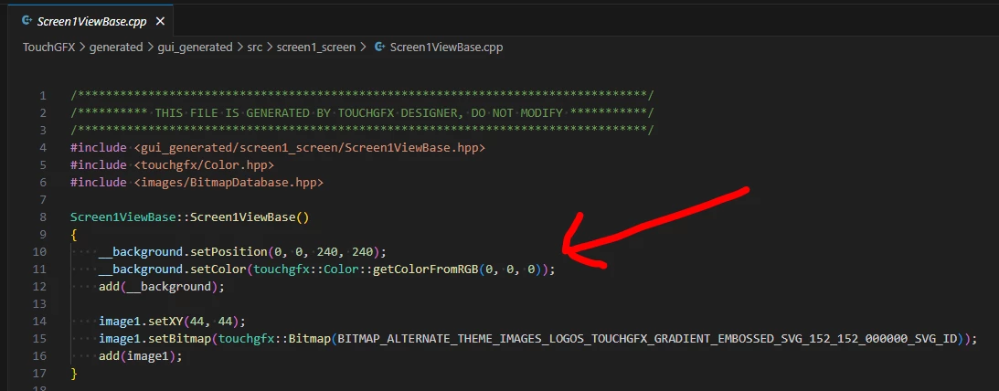Click line number 10 in the gutter

39,251
